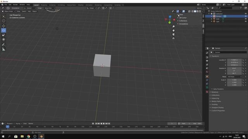Enable wireframe viewport shading
248x139 pixels.
click(193, 11)
